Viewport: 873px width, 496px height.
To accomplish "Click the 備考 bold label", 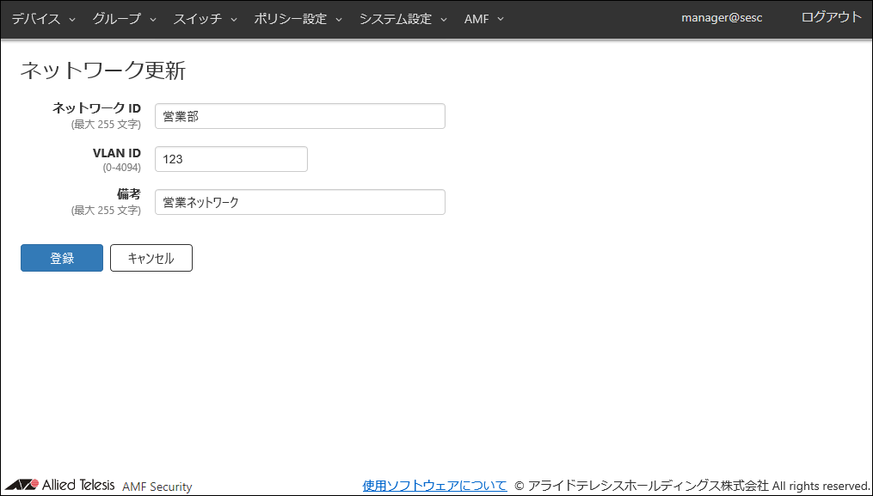I will click(x=128, y=194).
